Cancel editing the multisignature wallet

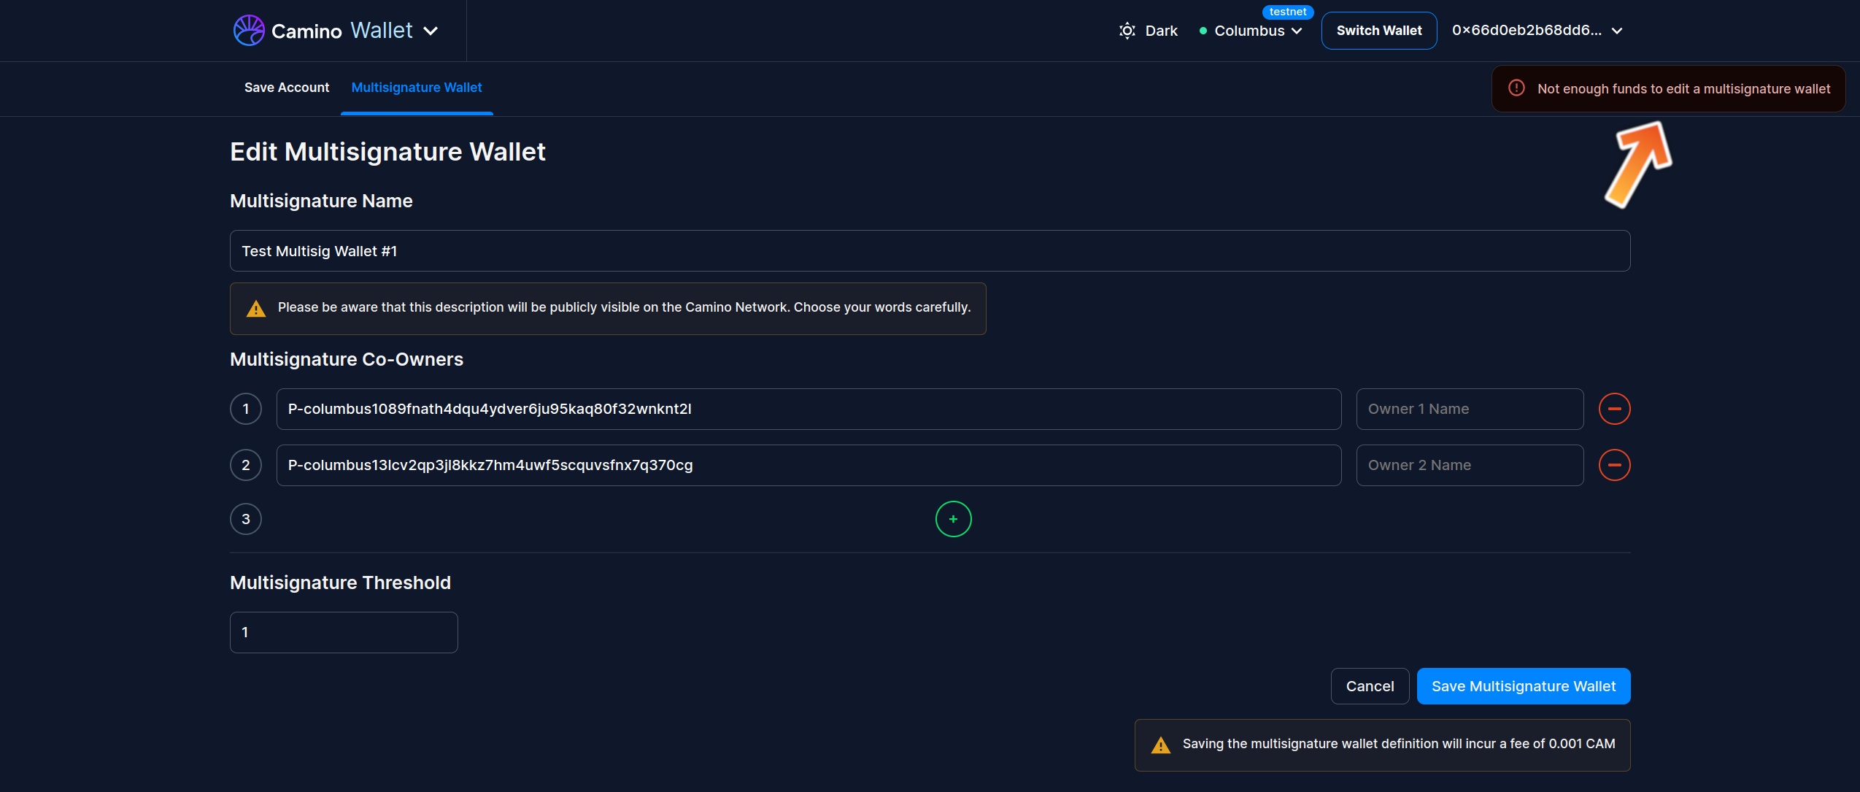pyautogui.click(x=1369, y=686)
